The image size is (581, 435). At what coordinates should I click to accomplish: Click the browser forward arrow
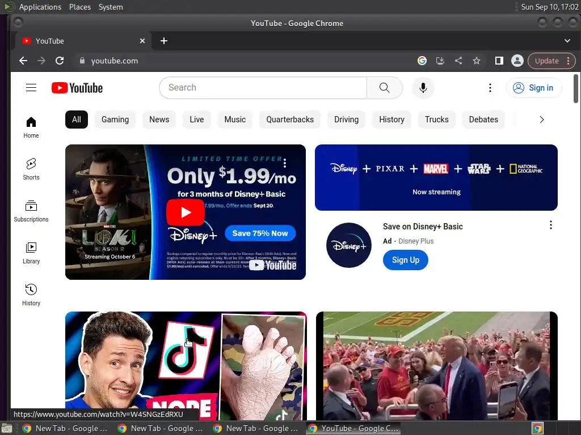point(41,61)
